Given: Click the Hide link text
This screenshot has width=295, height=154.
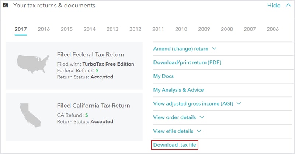Looking at the screenshot, I should pos(274,5).
